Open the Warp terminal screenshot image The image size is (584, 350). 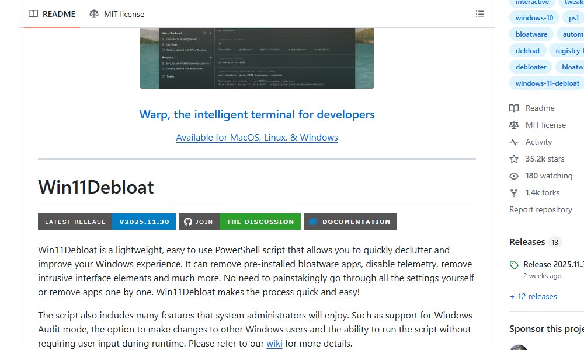256,58
